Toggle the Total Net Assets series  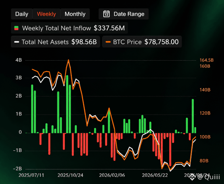tap(55, 42)
